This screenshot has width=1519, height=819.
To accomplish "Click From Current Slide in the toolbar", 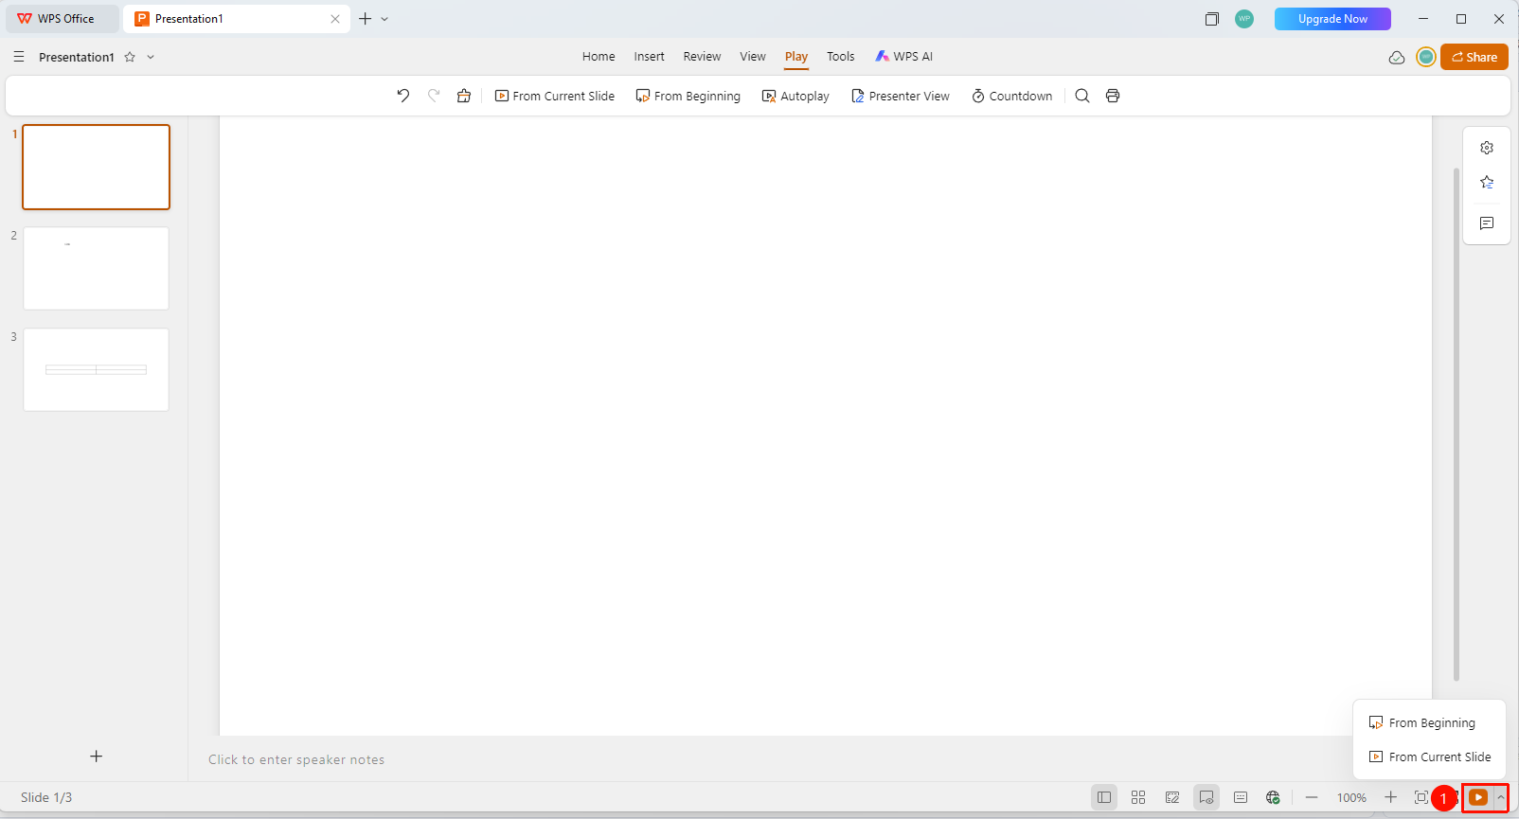I will (555, 96).
